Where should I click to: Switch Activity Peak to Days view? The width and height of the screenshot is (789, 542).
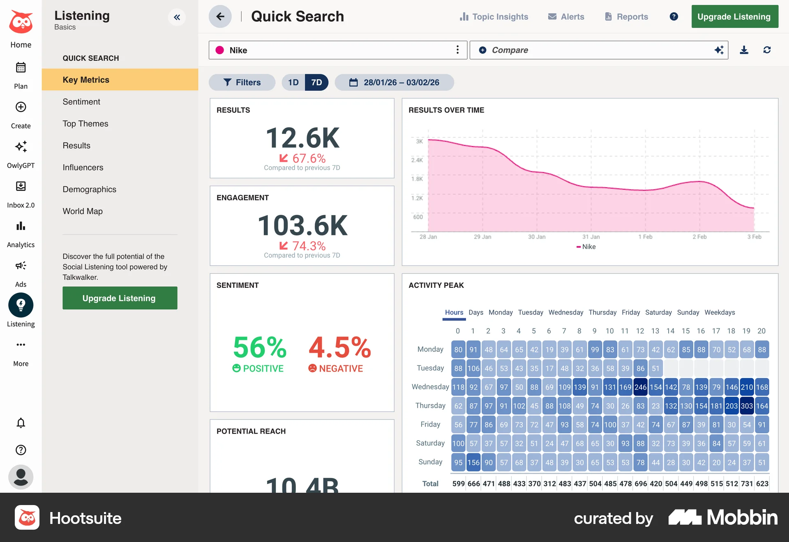click(475, 312)
